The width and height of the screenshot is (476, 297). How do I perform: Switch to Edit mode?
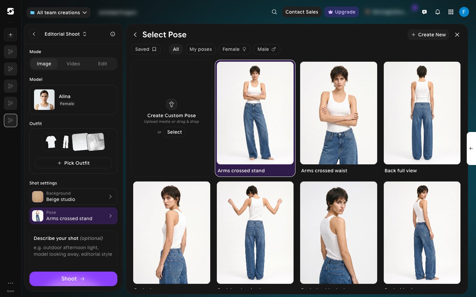pos(102,64)
